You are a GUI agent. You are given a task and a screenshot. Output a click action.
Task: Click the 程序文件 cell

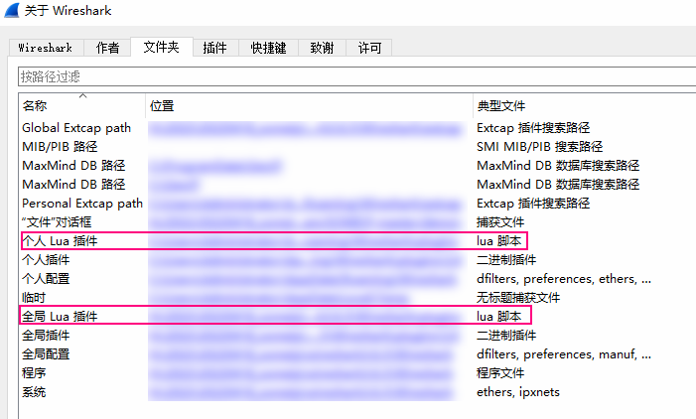tap(500, 373)
